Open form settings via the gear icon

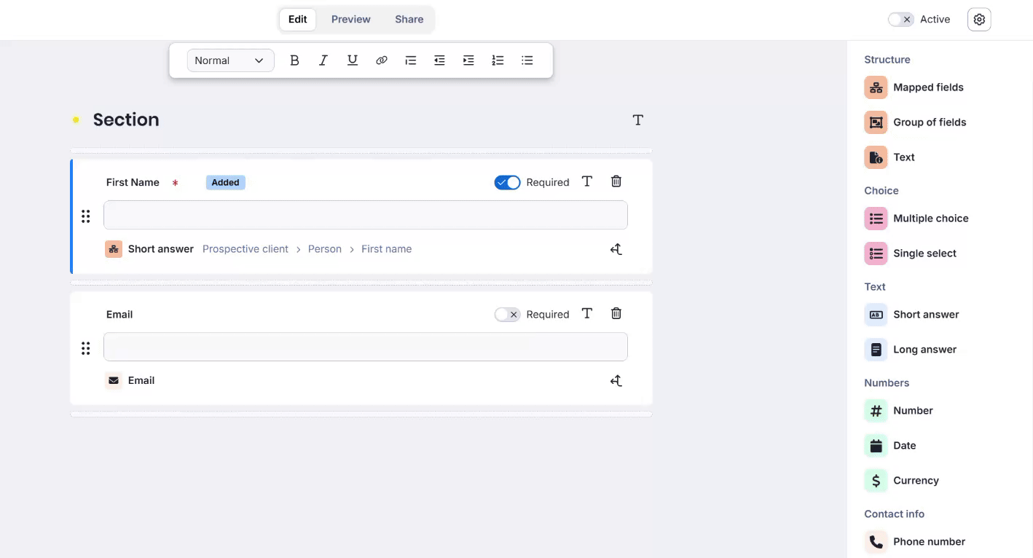point(979,20)
